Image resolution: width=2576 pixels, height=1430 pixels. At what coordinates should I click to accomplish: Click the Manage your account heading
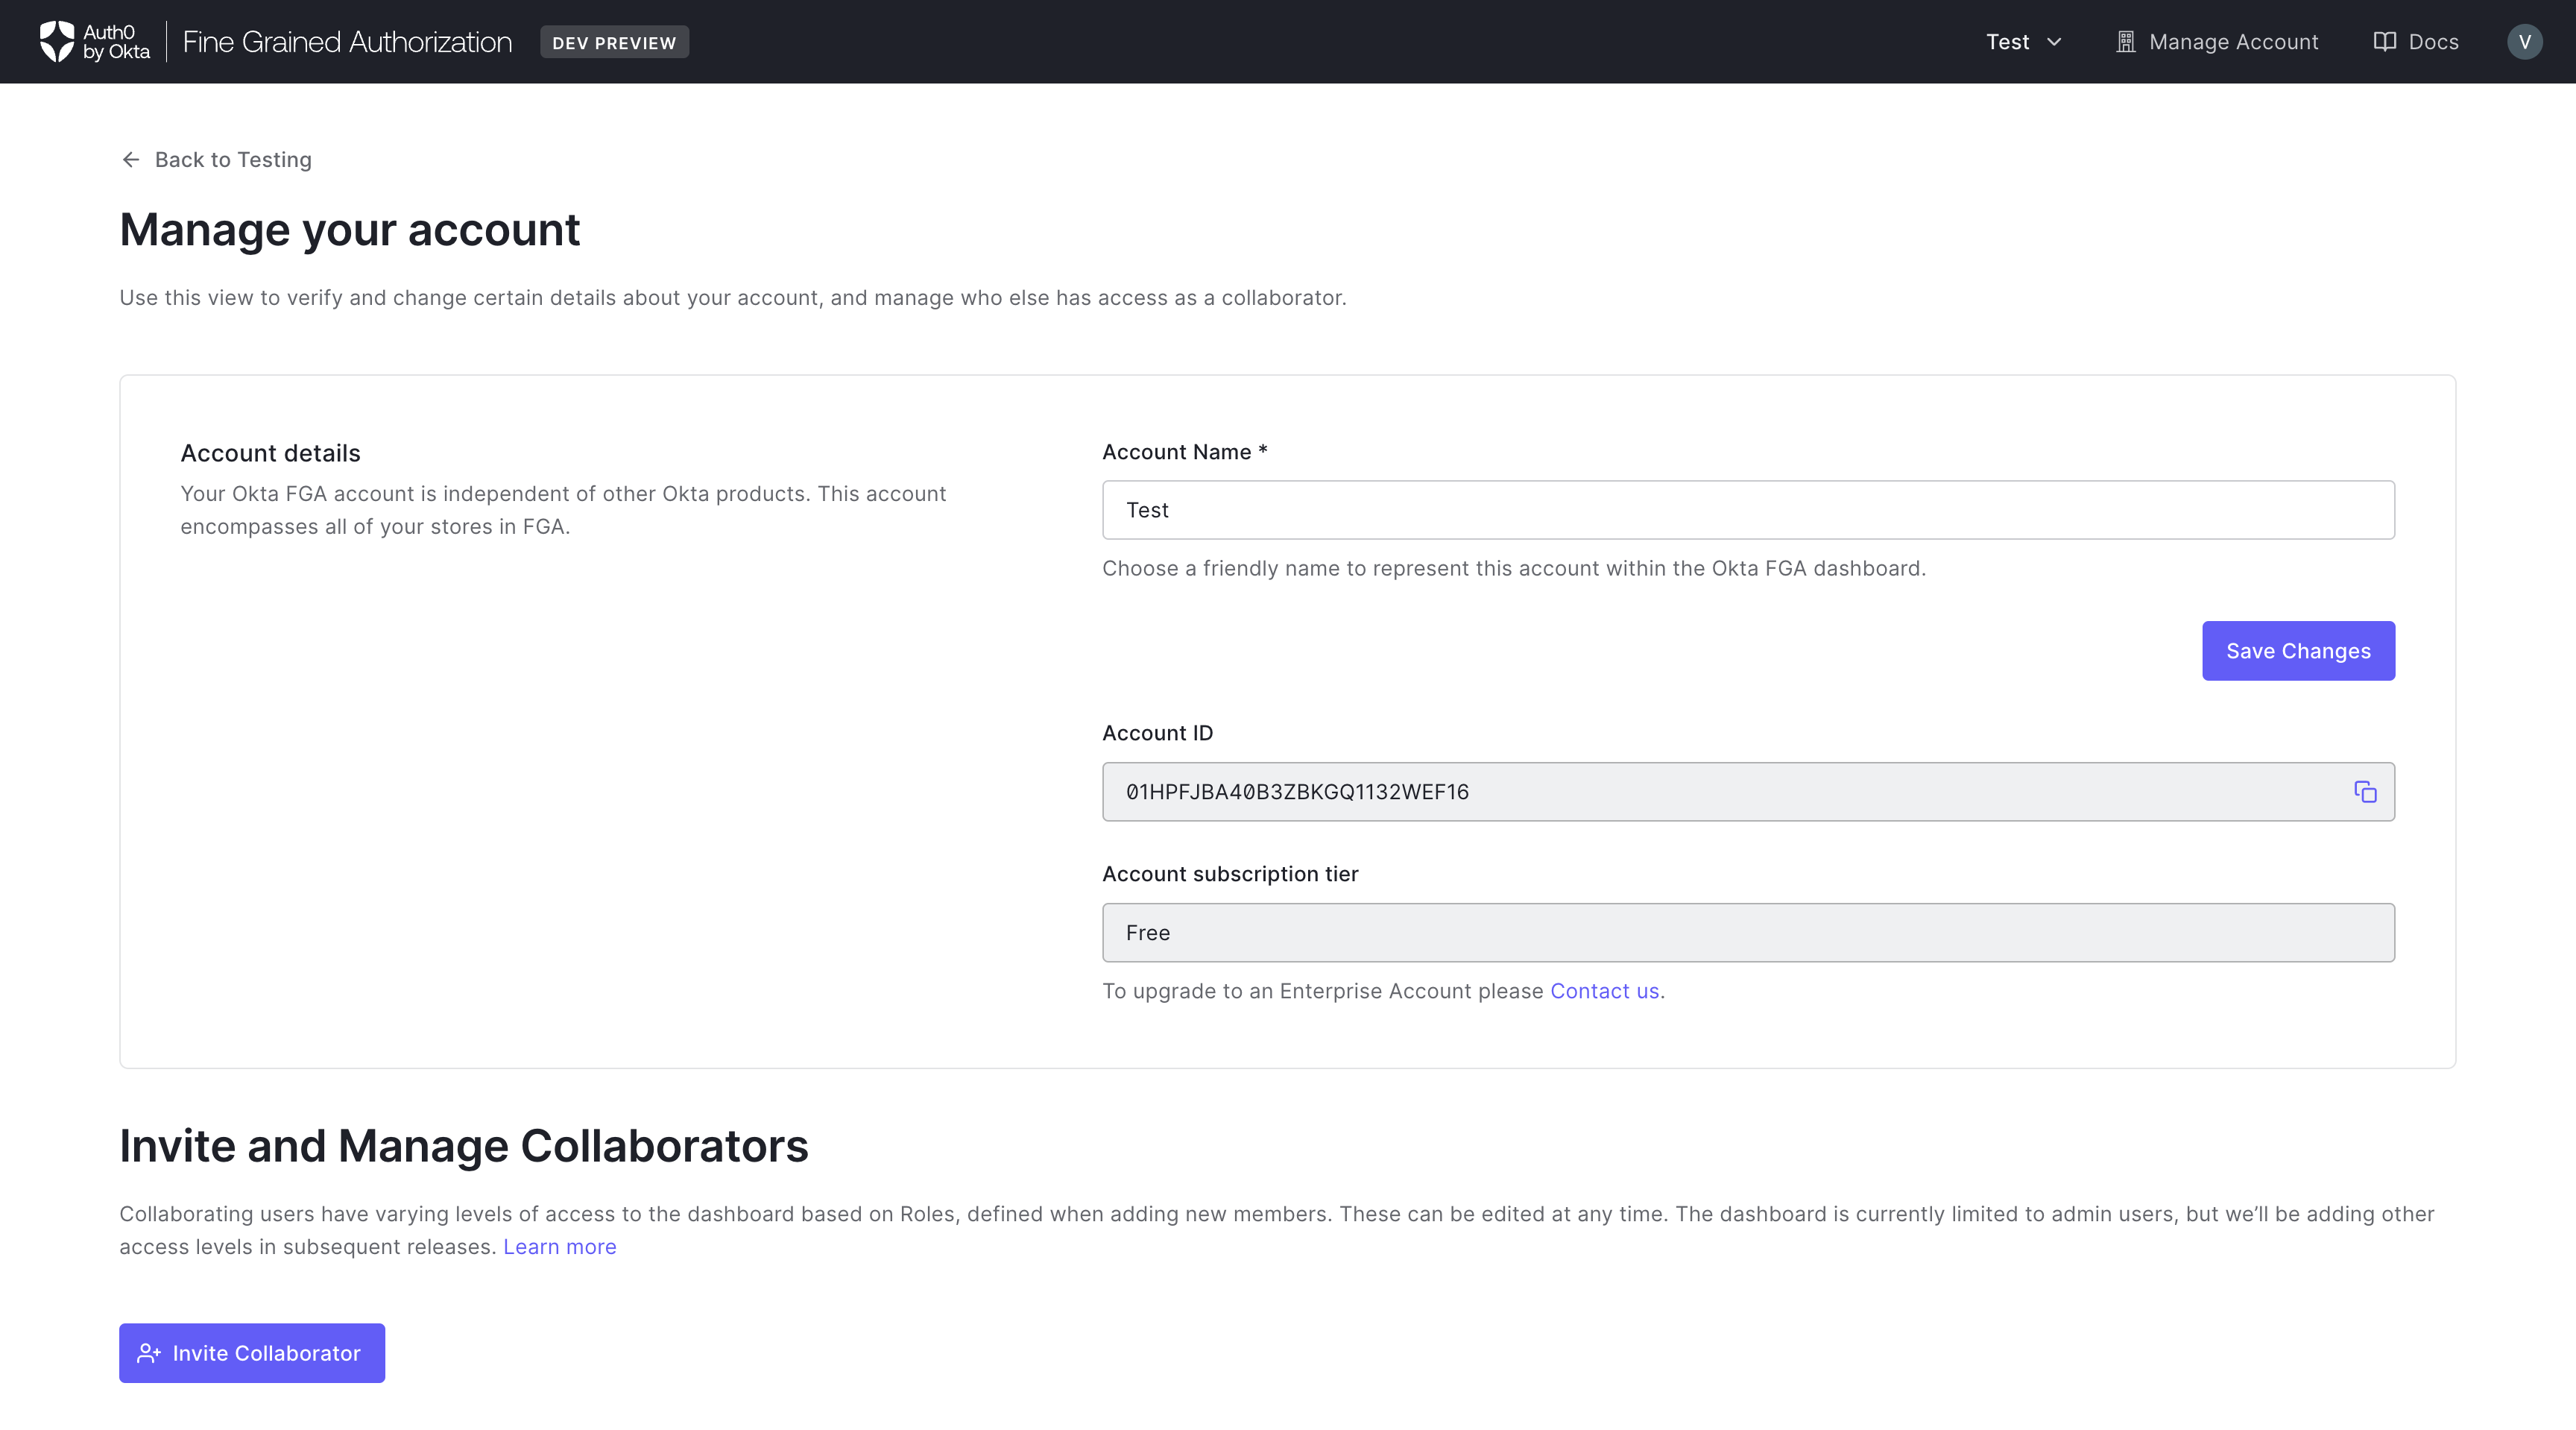coord(349,230)
